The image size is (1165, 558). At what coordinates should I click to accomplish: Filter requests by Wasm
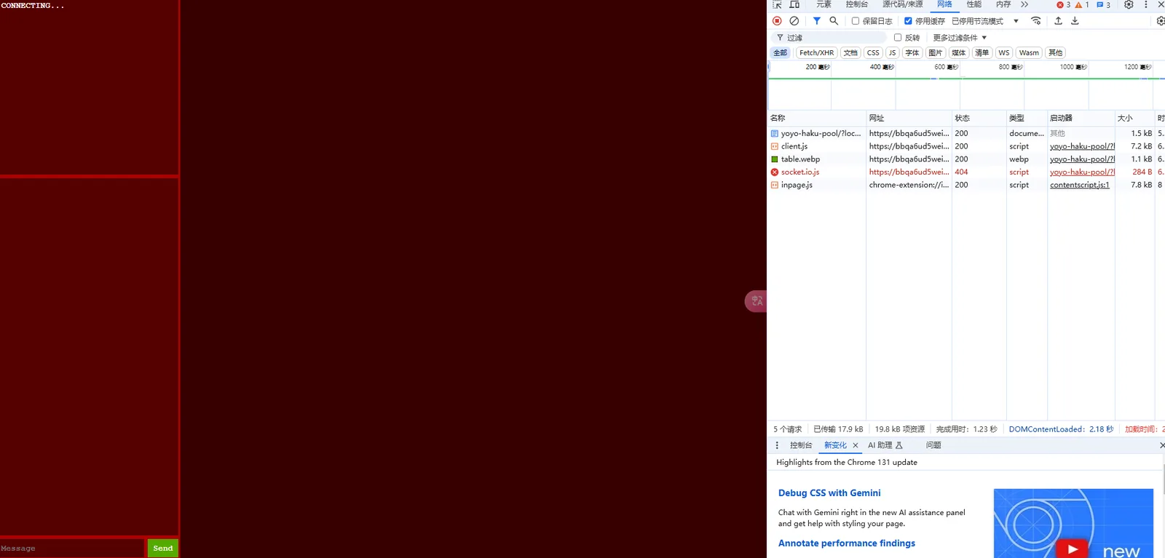point(1029,53)
